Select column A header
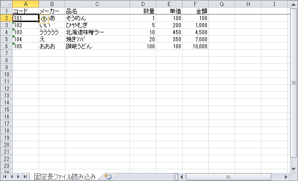The width and height of the screenshot is (298, 181). tap(26, 4)
